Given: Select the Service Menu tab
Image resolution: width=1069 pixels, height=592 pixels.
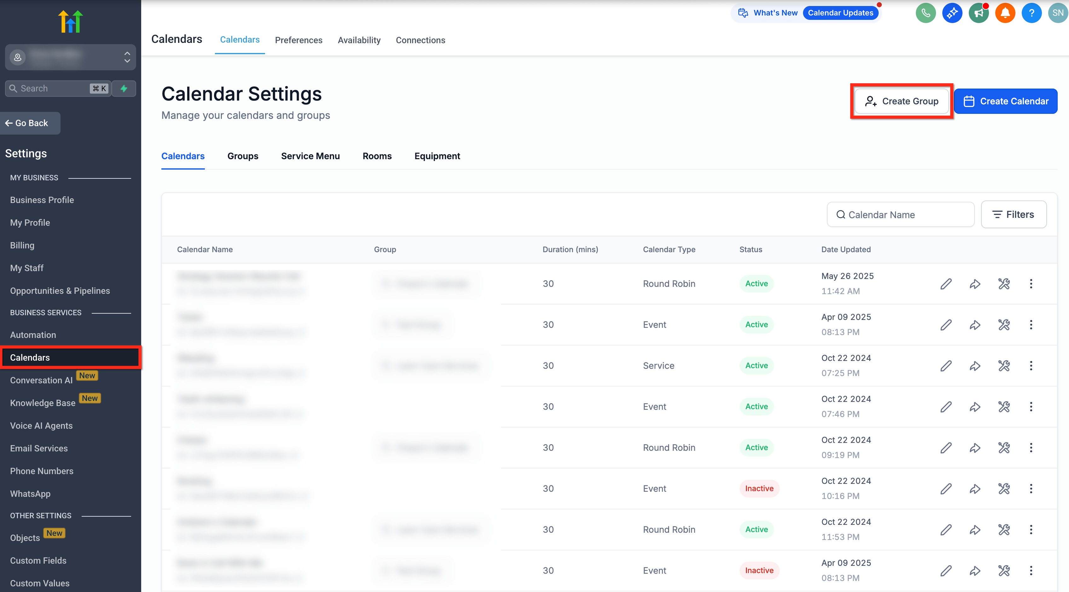Looking at the screenshot, I should [310, 156].
